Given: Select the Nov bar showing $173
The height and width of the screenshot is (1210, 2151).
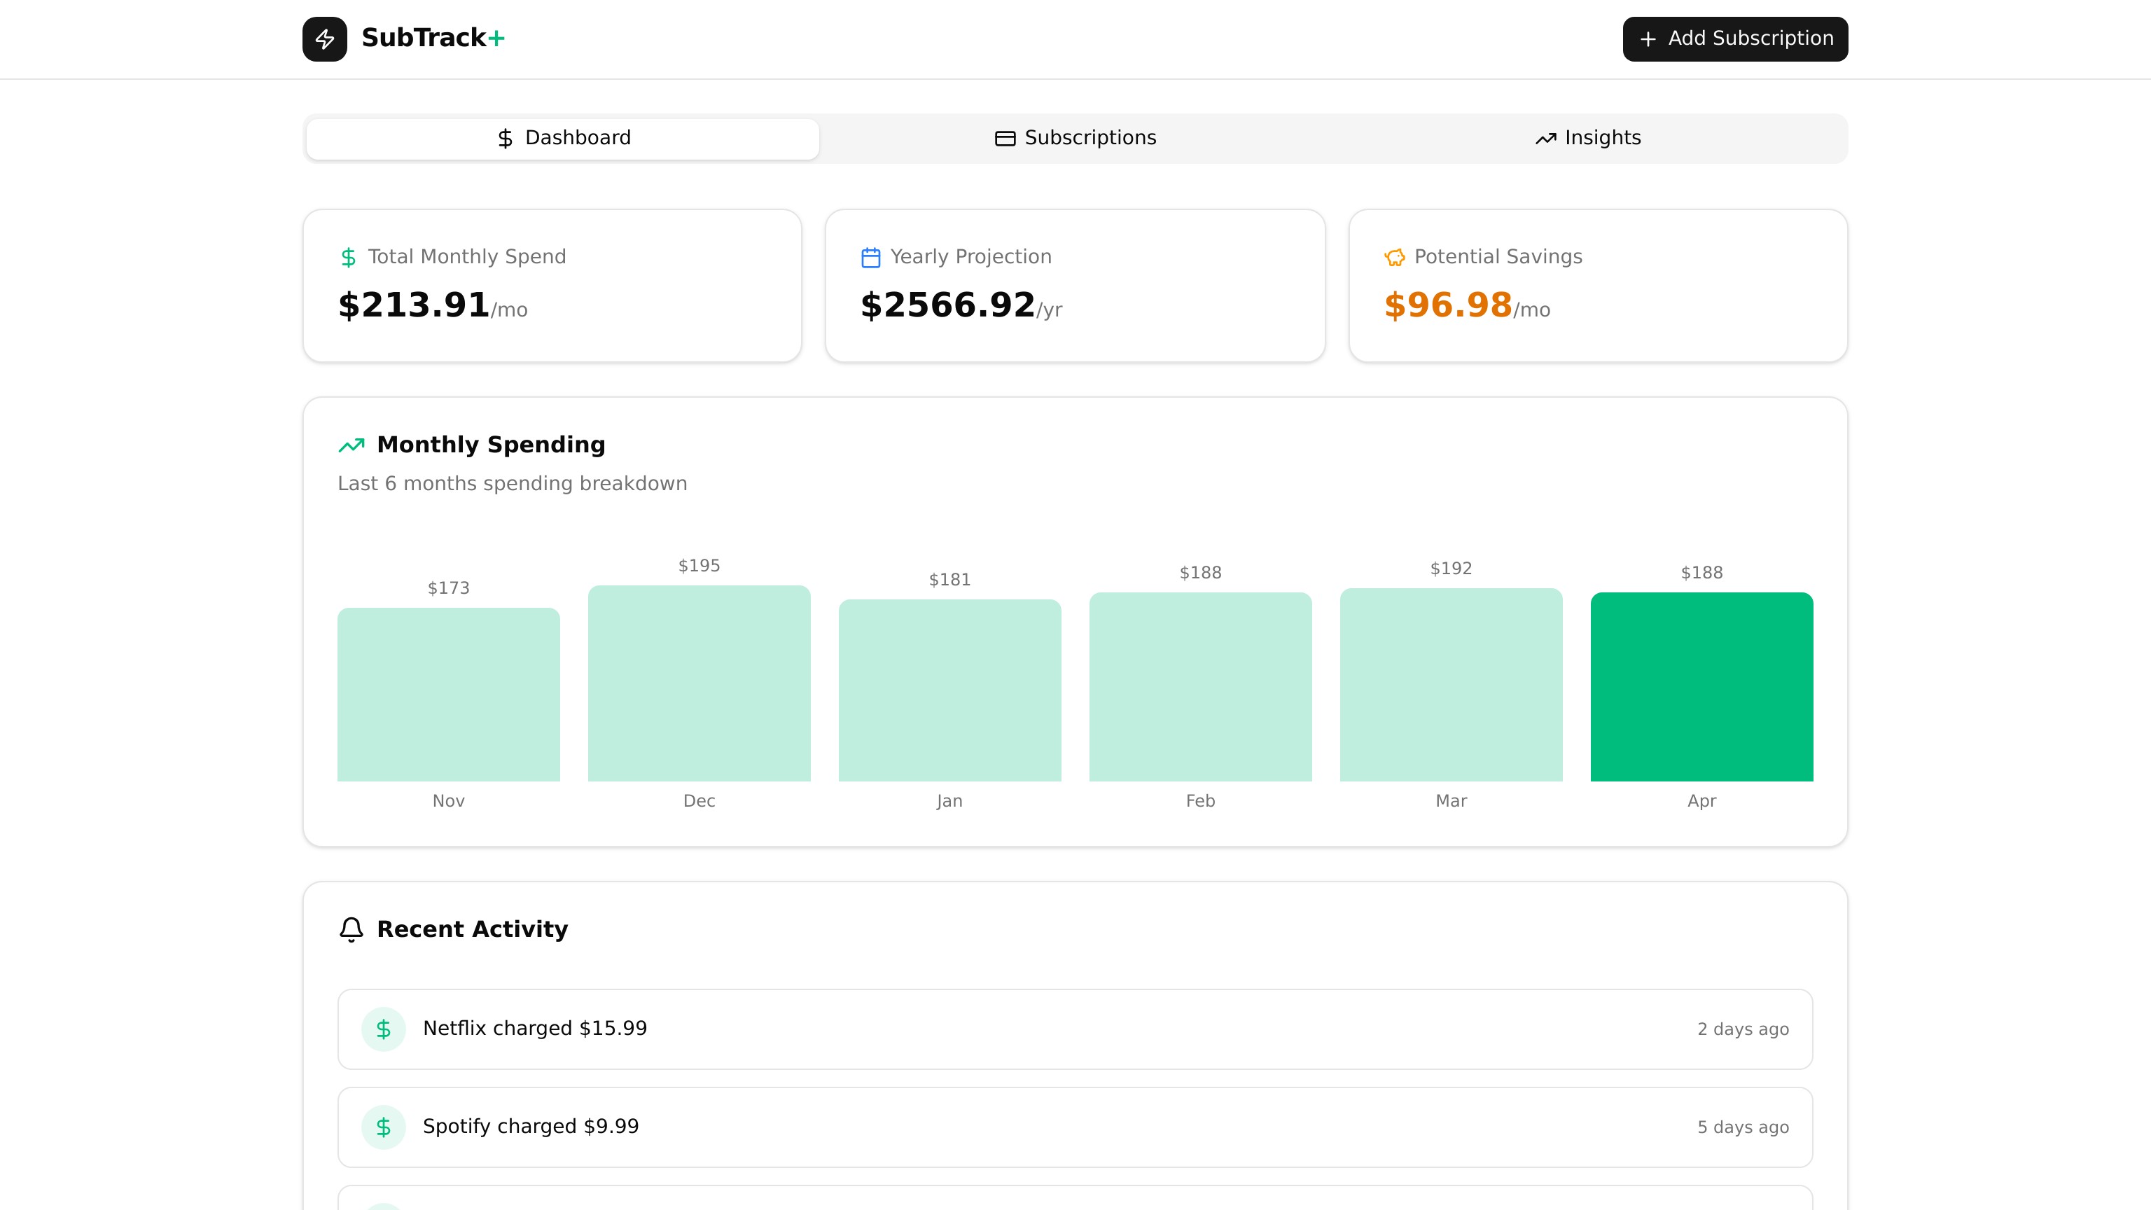Looking at the screenshot, I should 448,695.
